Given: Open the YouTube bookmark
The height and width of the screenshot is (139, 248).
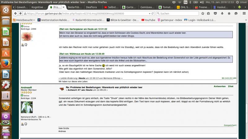Looking at the screenshot, I should 148,20.
